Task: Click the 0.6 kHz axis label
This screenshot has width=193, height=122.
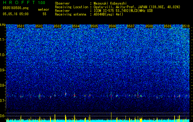Action: tap(2, 116)
